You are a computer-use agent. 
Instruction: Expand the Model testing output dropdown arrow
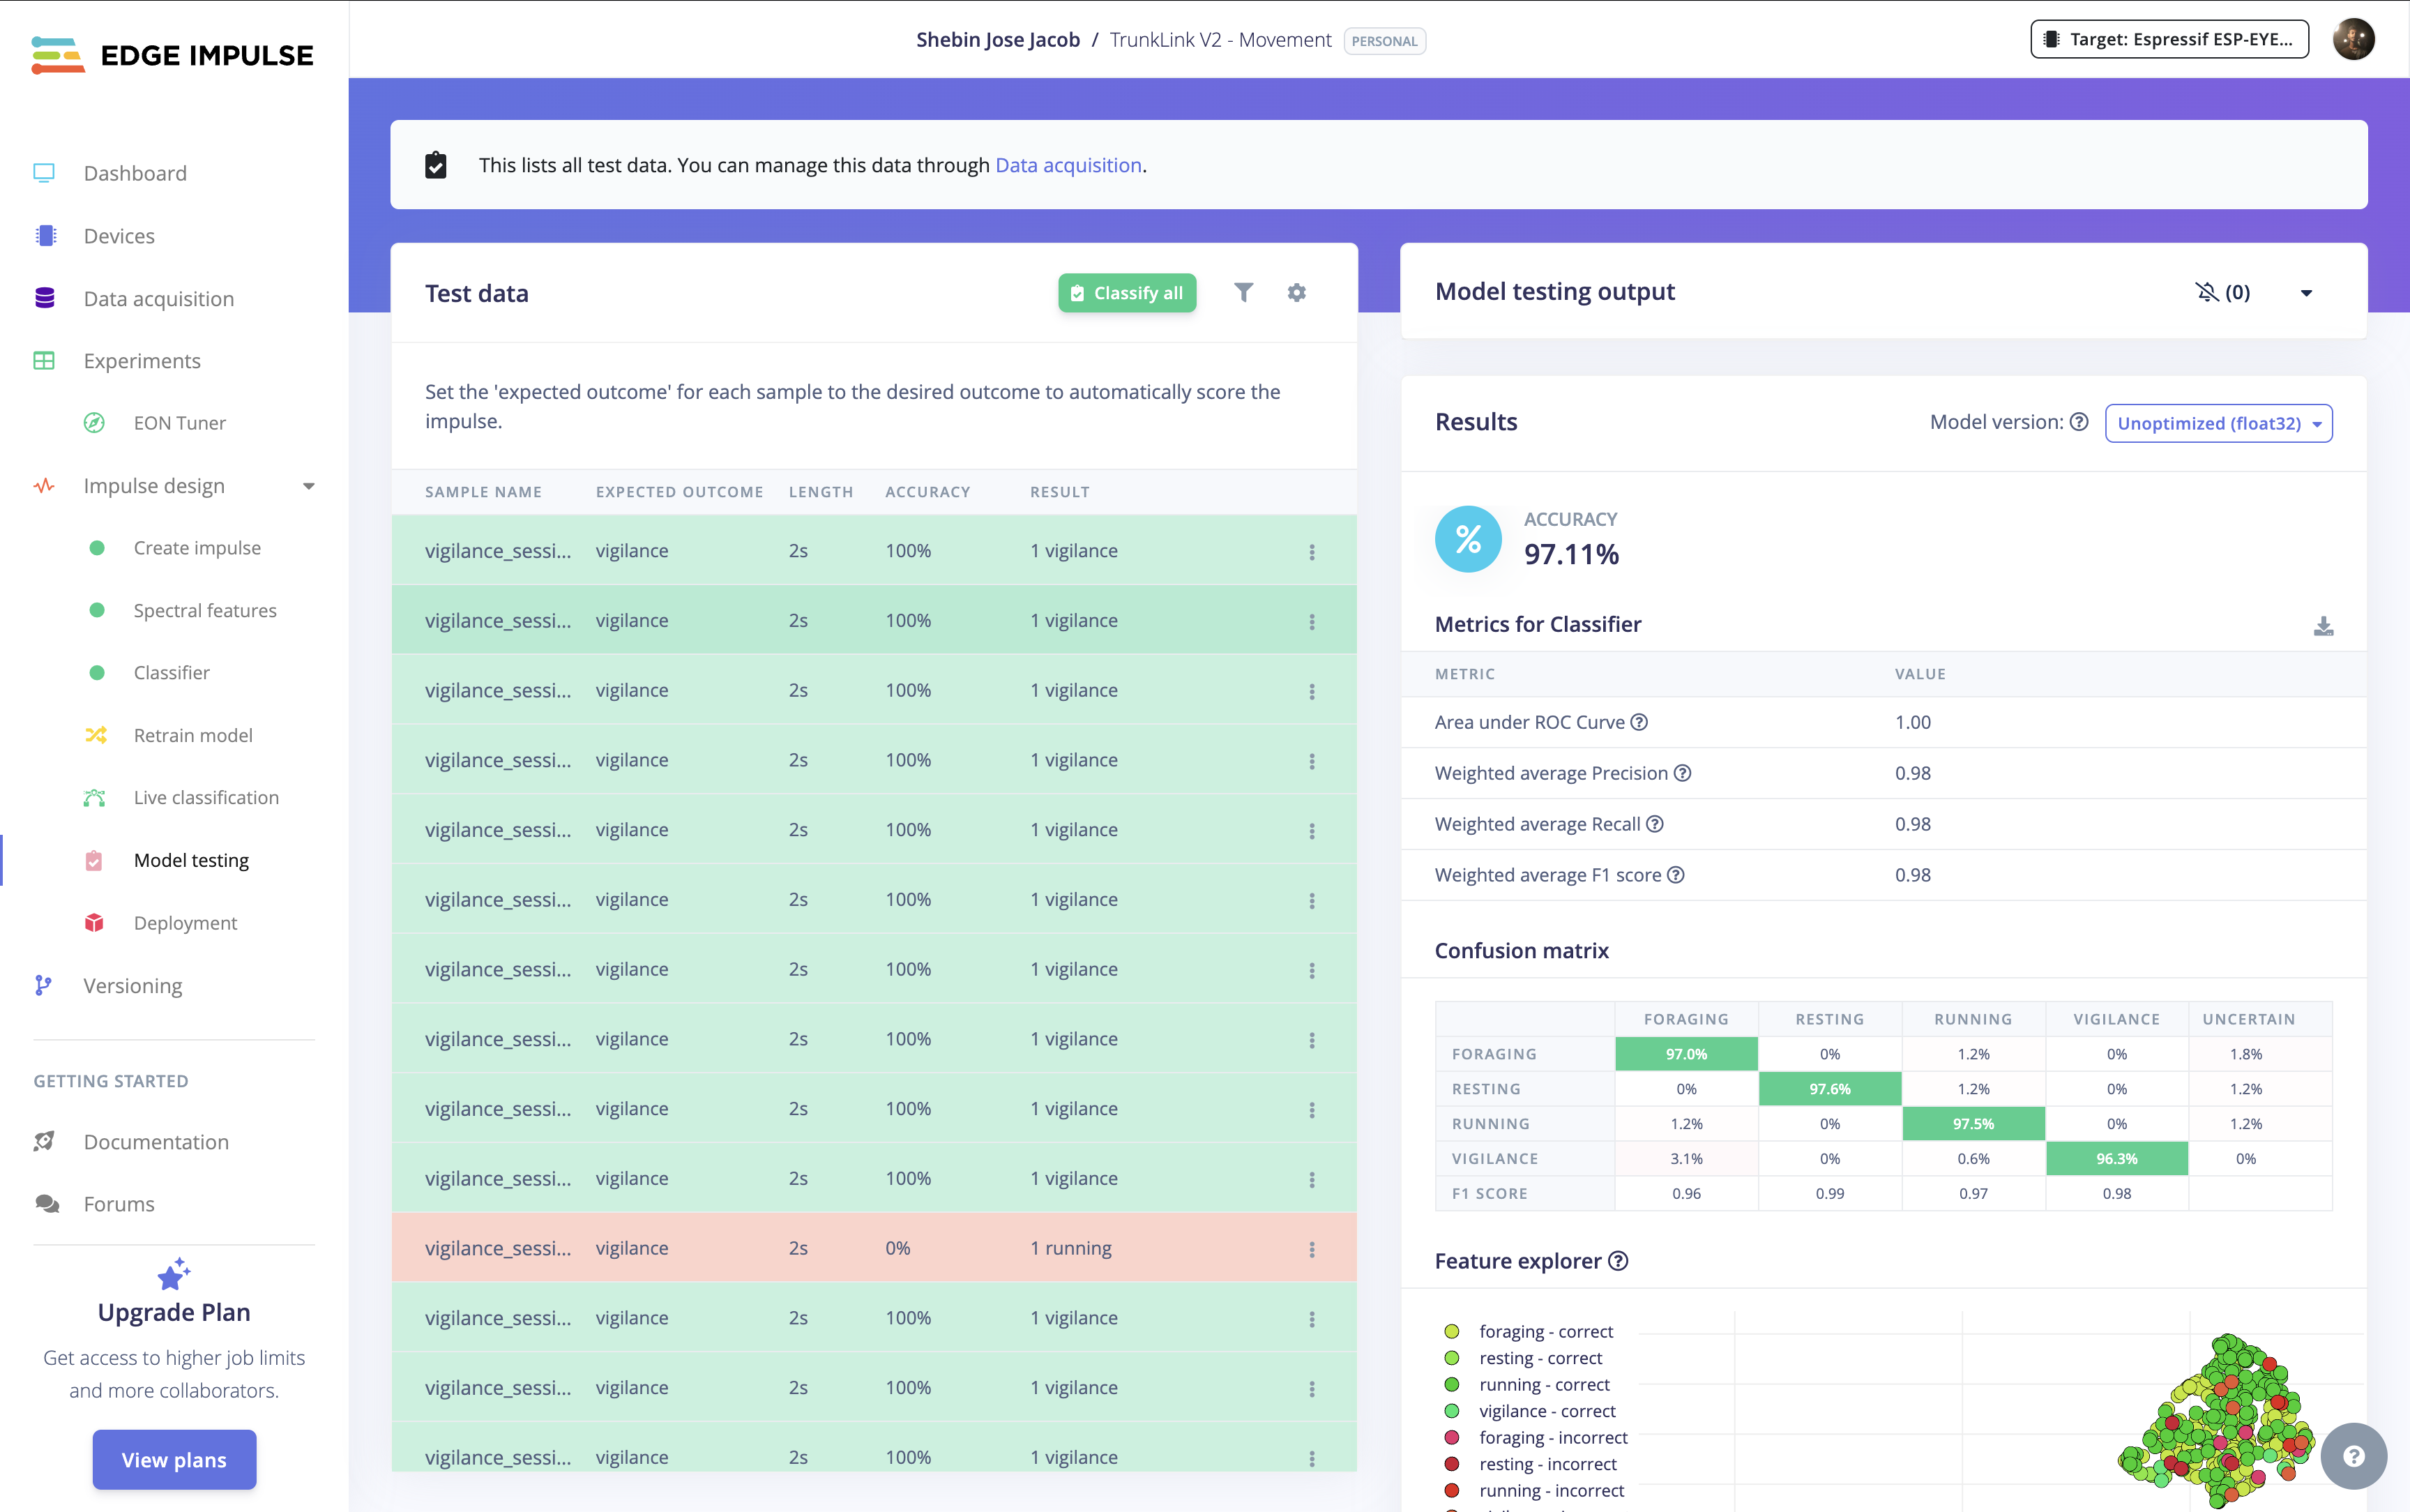(2306, 293)
